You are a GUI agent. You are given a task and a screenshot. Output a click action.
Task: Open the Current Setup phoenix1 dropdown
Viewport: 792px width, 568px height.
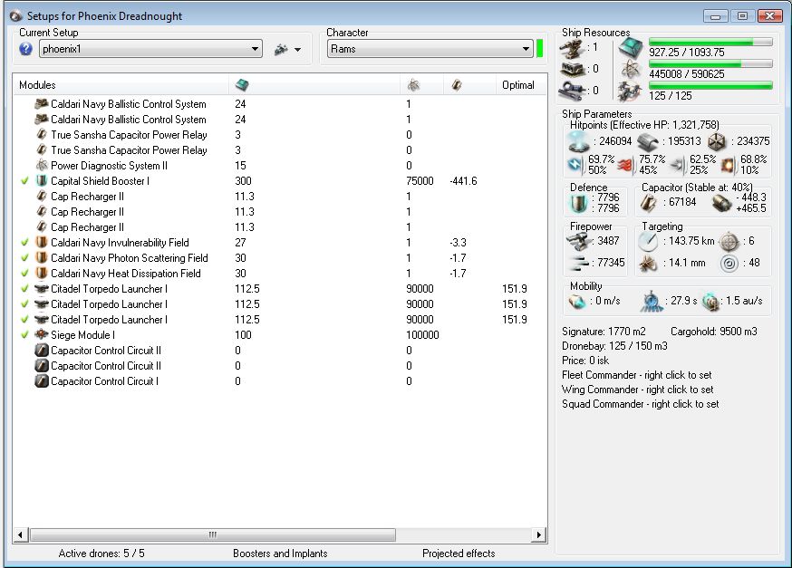point(150,49)
